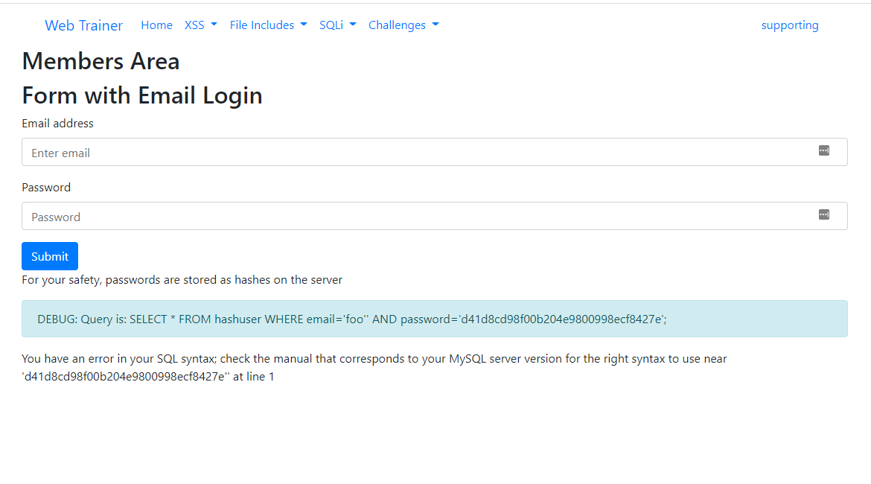Screen dimensions: 871x484
Task: Expand the SQLi dropdown menu
Action: 337,25
